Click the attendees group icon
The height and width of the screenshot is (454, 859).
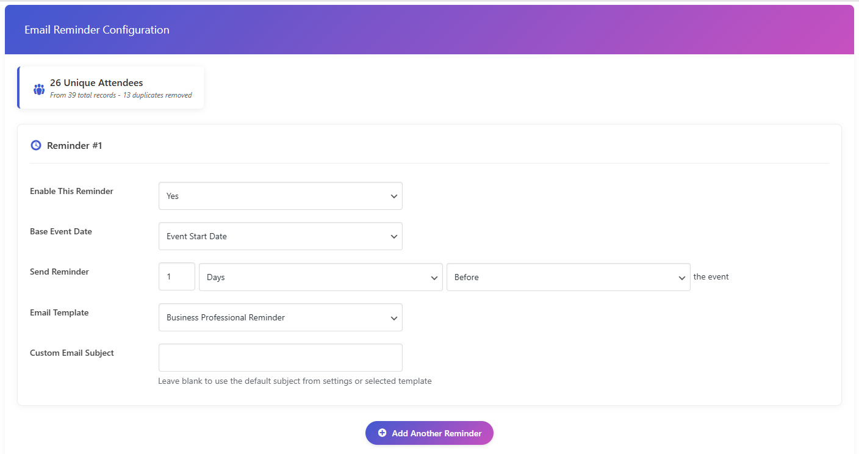click(x=39, y=89)
